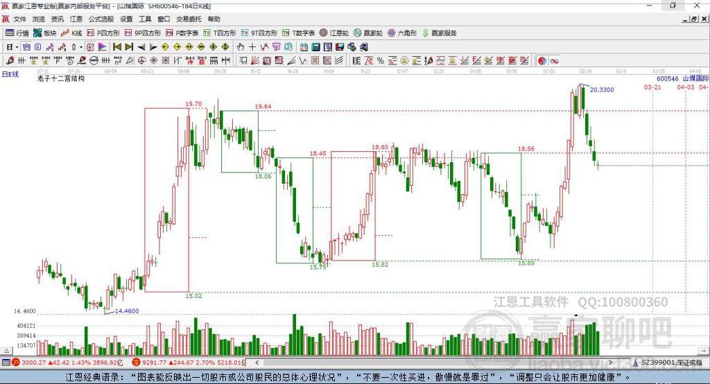Open the 窗口 menu
This screenshot has height=384, width=710.
(x=164, y=19)
